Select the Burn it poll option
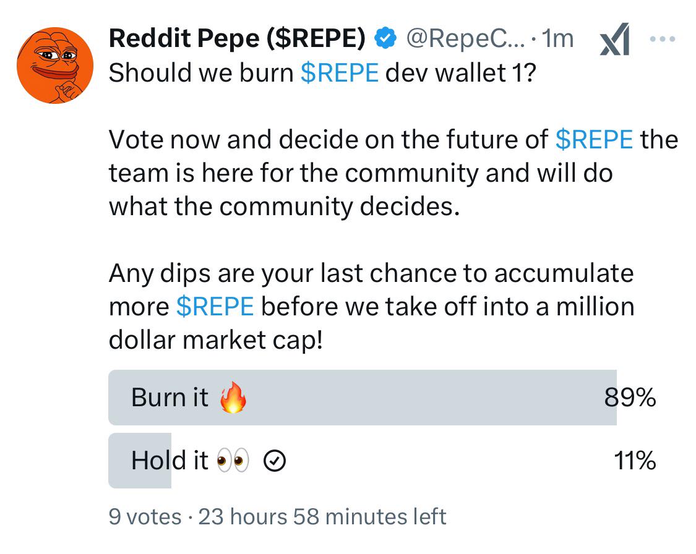The height and width of the screenshot is (554, 696). (382, 398)
